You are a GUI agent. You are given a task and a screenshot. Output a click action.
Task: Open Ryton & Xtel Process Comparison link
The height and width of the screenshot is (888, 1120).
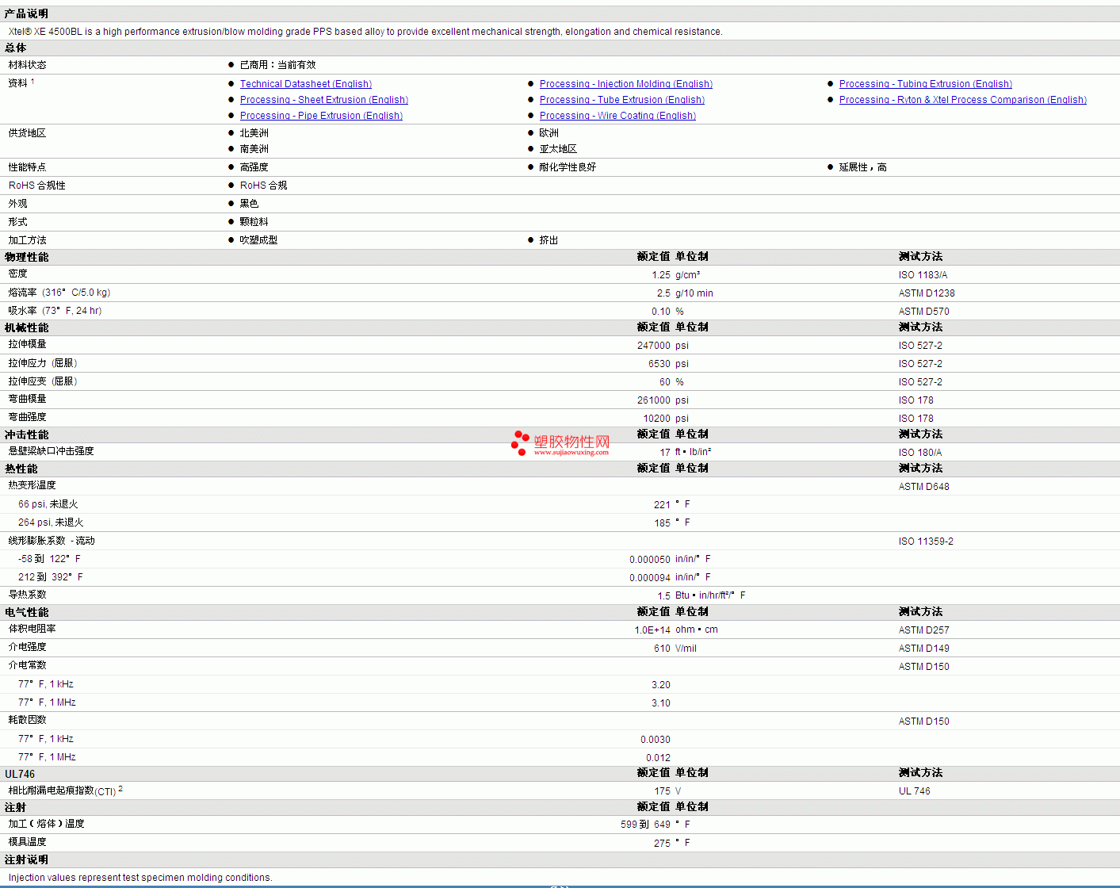(x=963, y=100)
